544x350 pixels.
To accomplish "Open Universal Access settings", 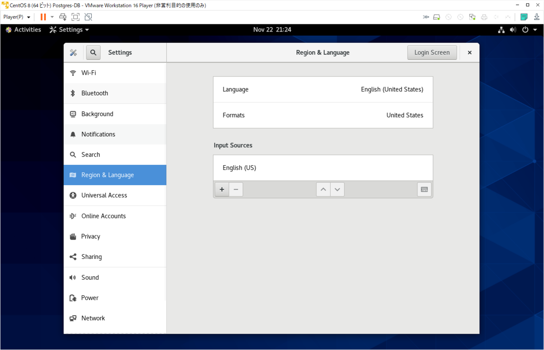I will coord(115,196).
